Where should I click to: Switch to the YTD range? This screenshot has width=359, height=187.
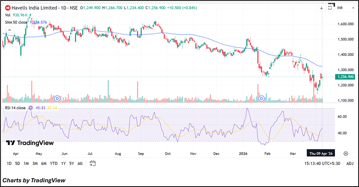point(54,163)
